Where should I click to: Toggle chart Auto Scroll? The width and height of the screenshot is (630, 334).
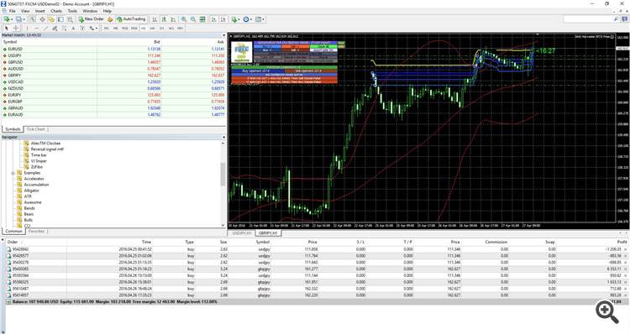click(214, 19)
